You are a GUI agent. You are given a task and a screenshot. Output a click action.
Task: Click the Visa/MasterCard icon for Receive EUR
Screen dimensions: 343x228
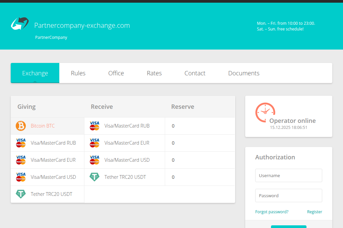point(94,143)
